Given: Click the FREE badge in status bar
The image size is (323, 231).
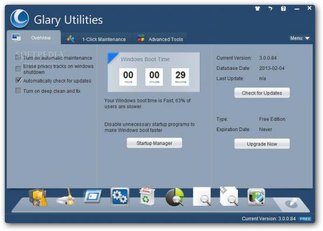Looking at the screenshot, I should [305, 219].
